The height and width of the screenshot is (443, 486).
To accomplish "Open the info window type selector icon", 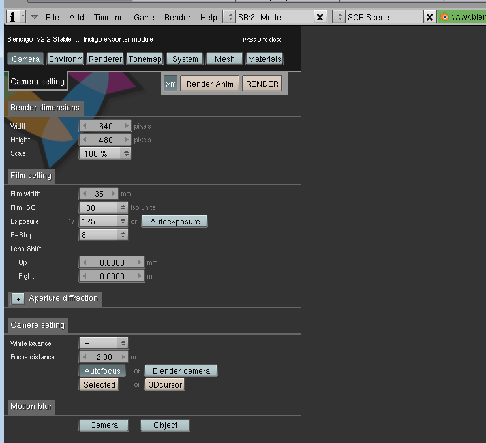I will coord(16,17).
